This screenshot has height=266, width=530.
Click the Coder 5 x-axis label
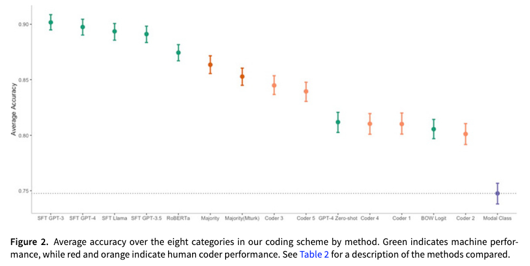tap(306, 218)
